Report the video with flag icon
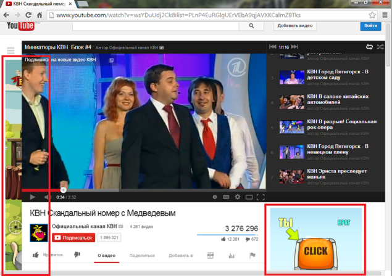The width and height of the screenshot is (392, 276). pyautogui.click(x=252, y=255)
